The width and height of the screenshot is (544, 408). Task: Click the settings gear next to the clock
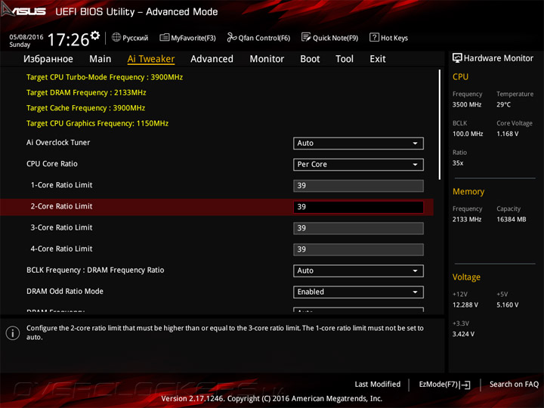click(x=94, y=36)
